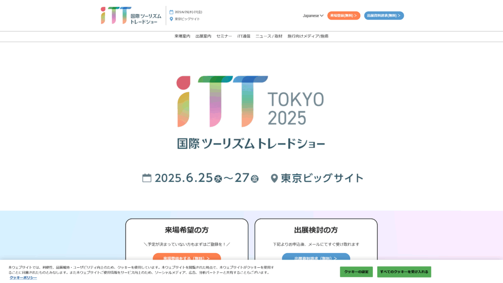Click the large location pin by 東京ビッグサイト
The height and width of the screenshot is (283, 503).
(274, 178)
